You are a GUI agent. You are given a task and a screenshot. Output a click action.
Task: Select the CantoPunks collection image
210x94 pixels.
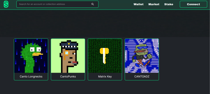click(68, 56)
